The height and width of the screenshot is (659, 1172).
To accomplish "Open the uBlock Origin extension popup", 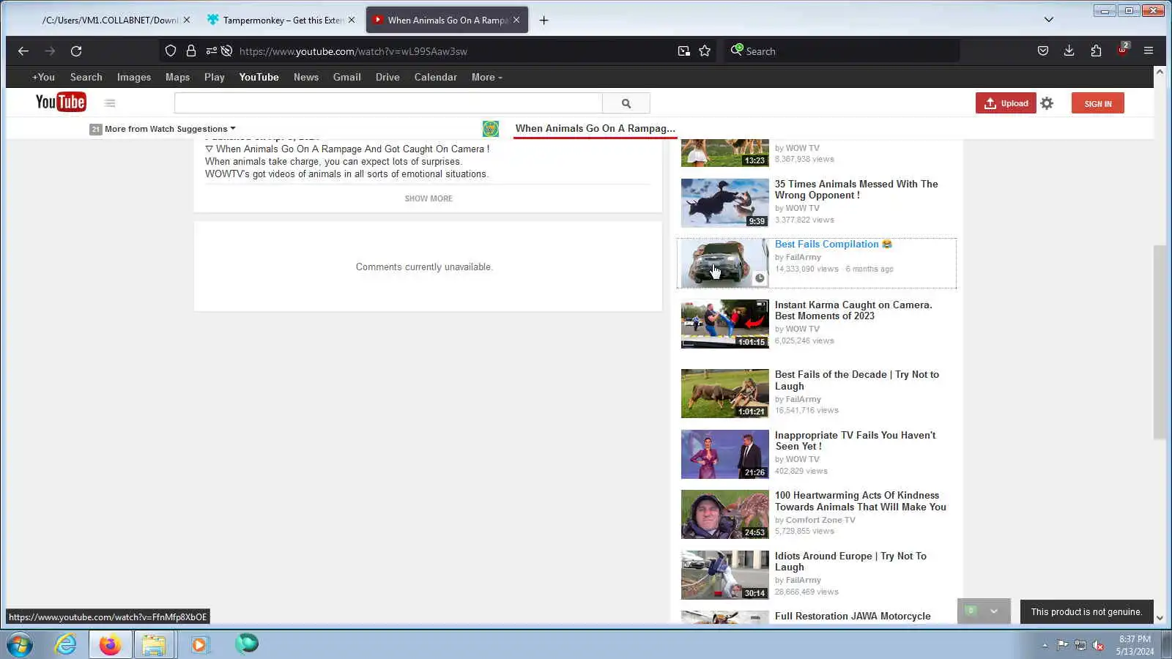I will 1123,50.
